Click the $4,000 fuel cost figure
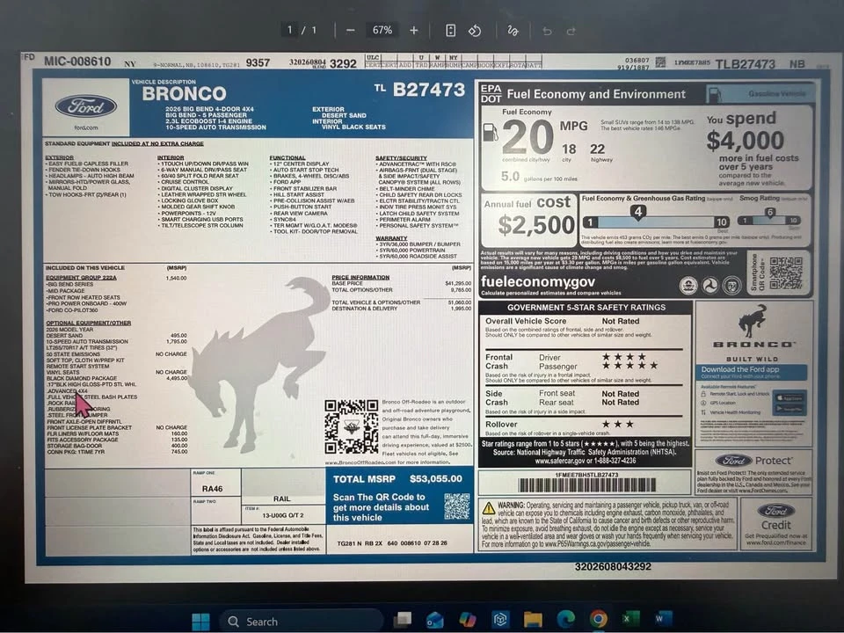The image size is (844, 633). click(x=745, y=141)
